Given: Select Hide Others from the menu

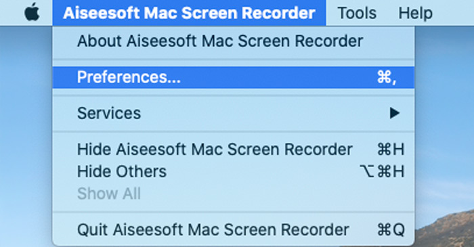Looking at the screenshot, I should click(x=234, y=171).
